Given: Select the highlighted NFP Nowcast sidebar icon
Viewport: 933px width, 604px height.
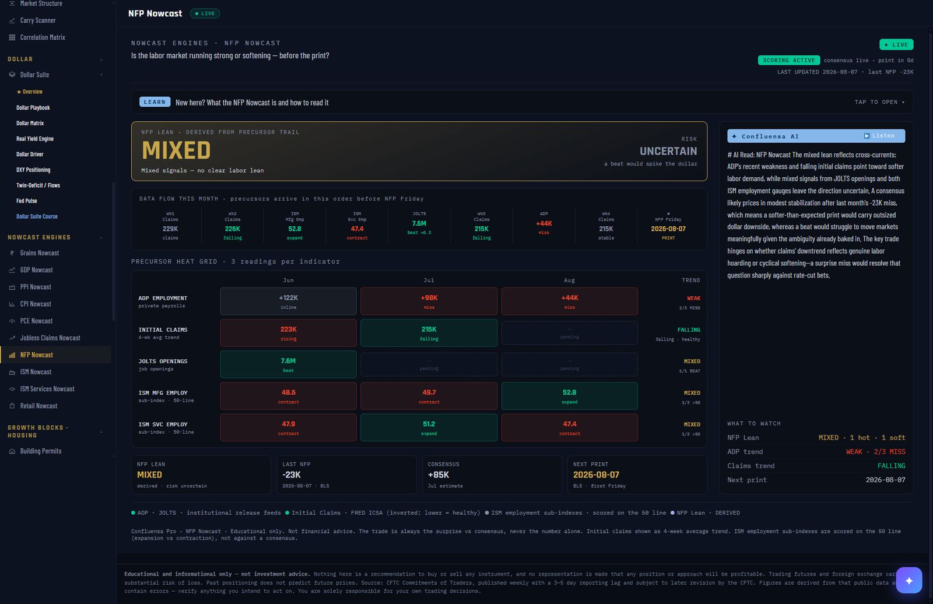Looking at the screenshot, I should point(12,355).
